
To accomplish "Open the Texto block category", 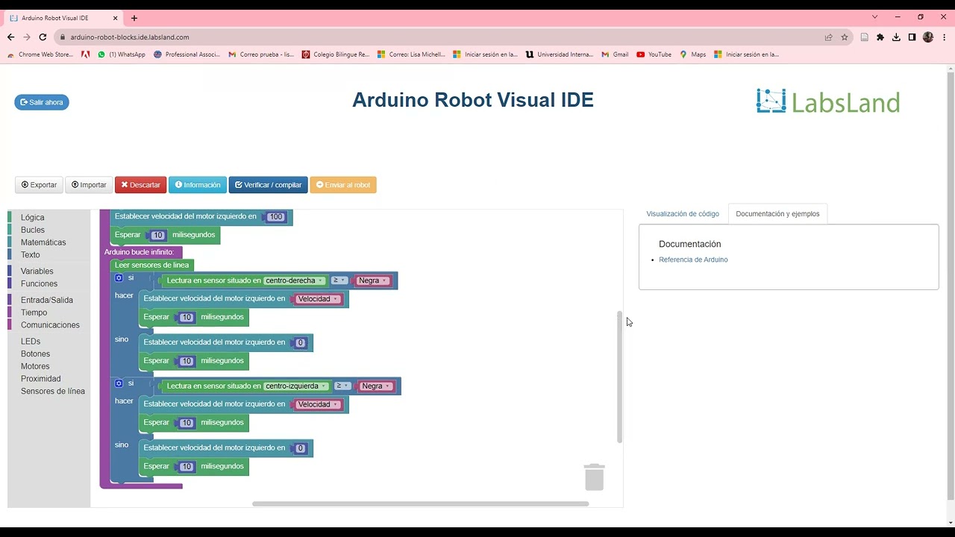I will click(31, 255).
